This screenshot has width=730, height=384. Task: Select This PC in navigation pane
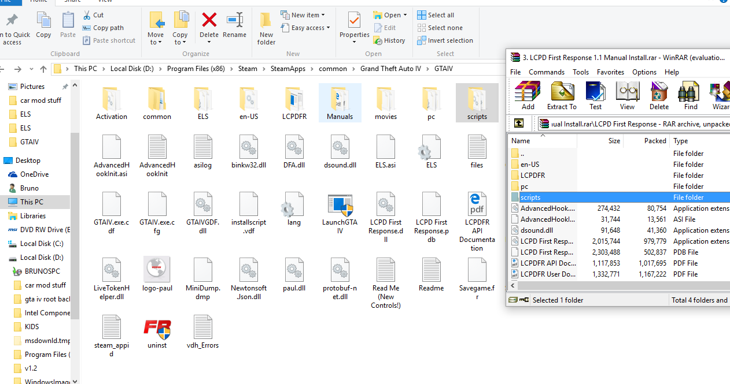click(35, 202)
